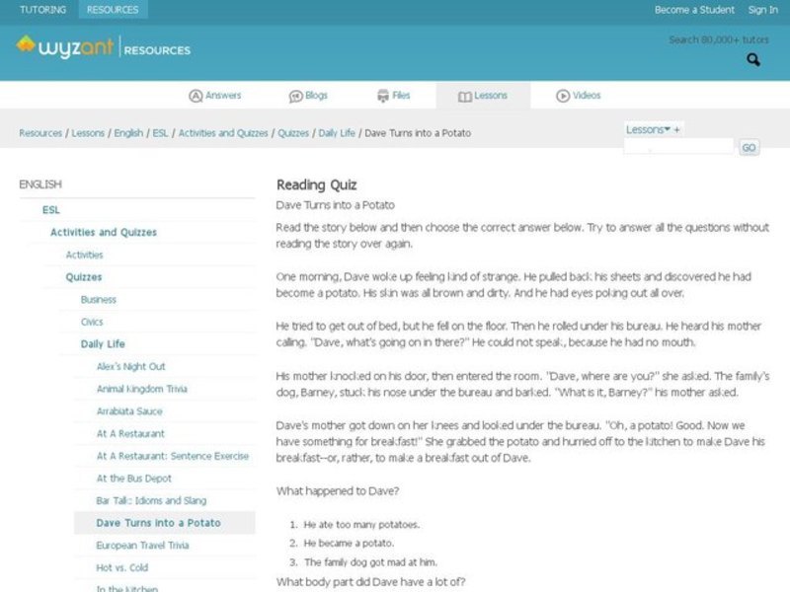The width and height of the screenshot is (790, 592).
Task: Expand the ESL tree item in sidebar
Action: tap(50, 210)
